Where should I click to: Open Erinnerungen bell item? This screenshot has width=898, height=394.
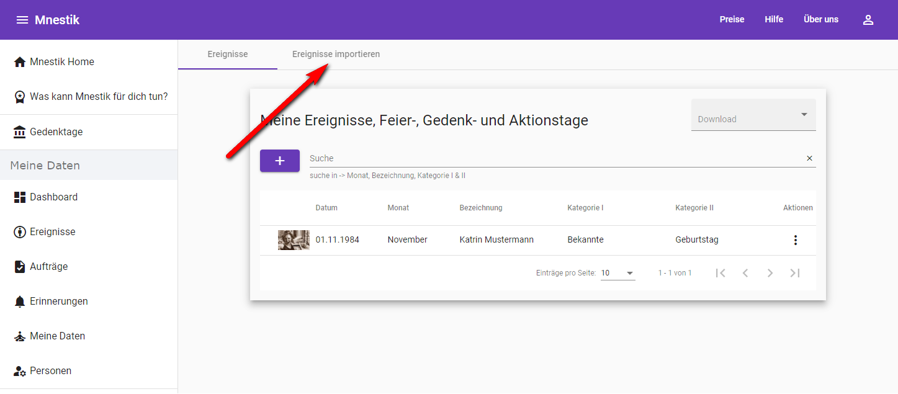point(58,302)
